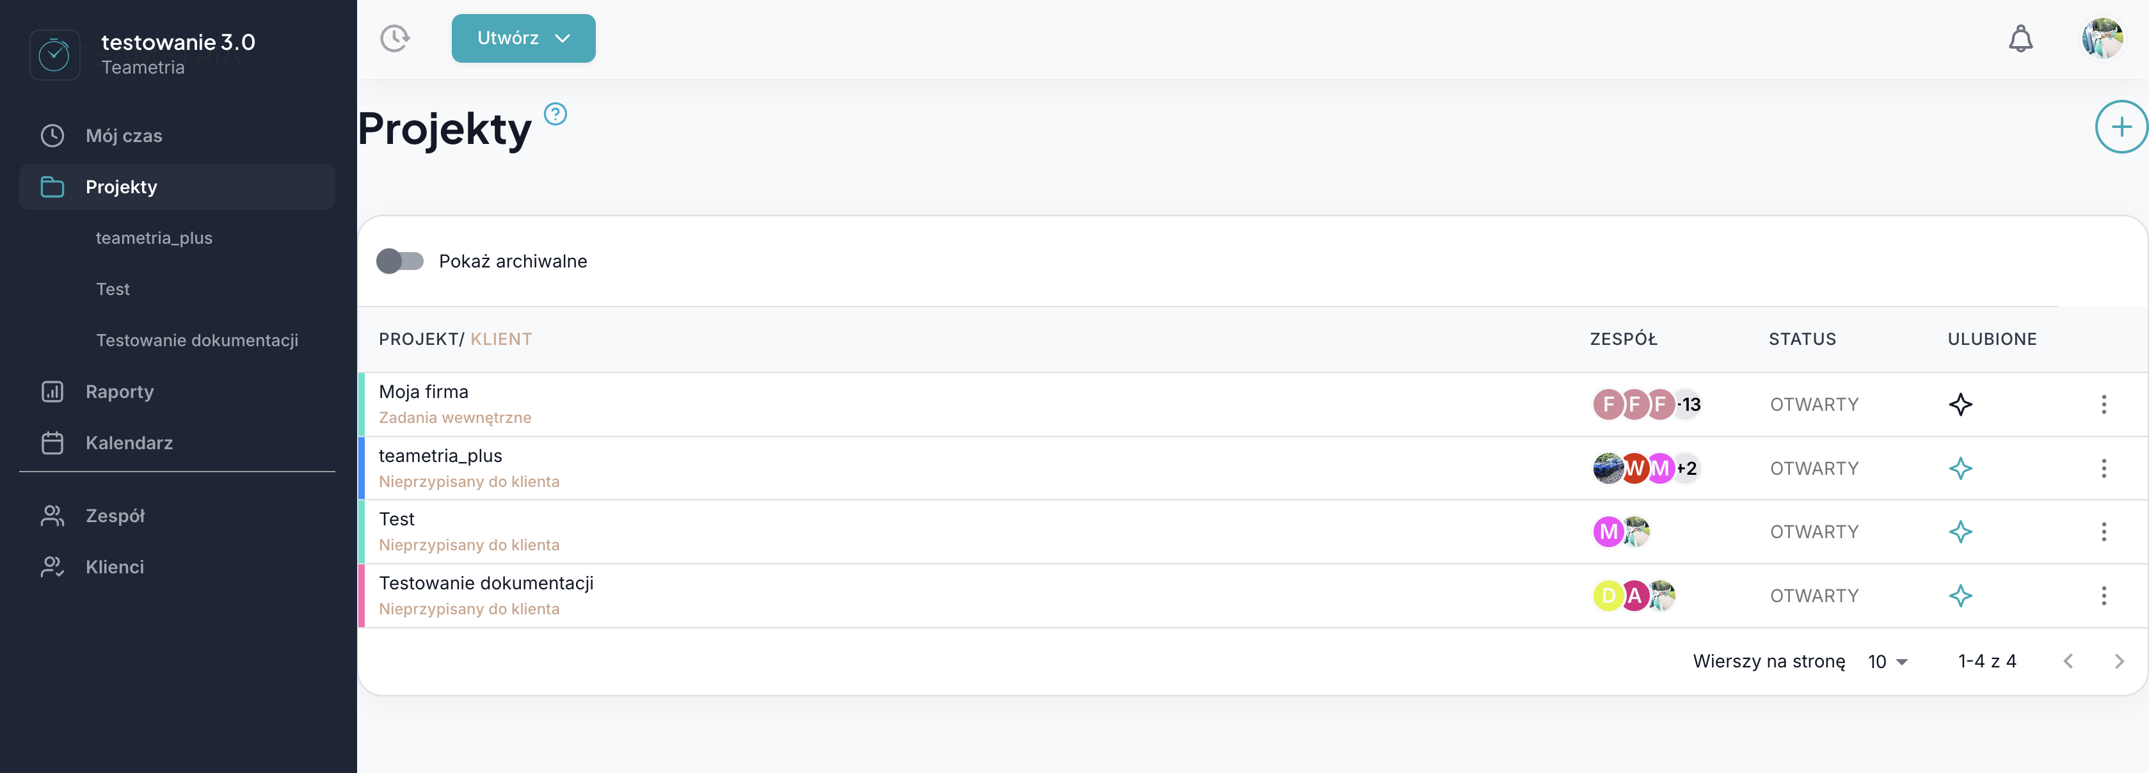
Task: Open the Testowanie dokumentacji sidebar link
Action: tap(197, 340)
